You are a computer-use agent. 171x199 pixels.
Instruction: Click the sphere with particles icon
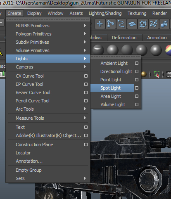tap(164, 24)
